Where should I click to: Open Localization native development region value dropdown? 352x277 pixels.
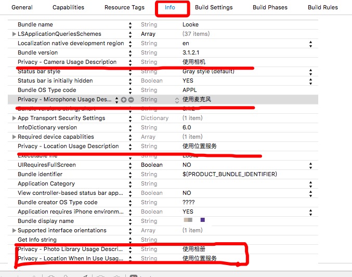[x=311, y=44]
